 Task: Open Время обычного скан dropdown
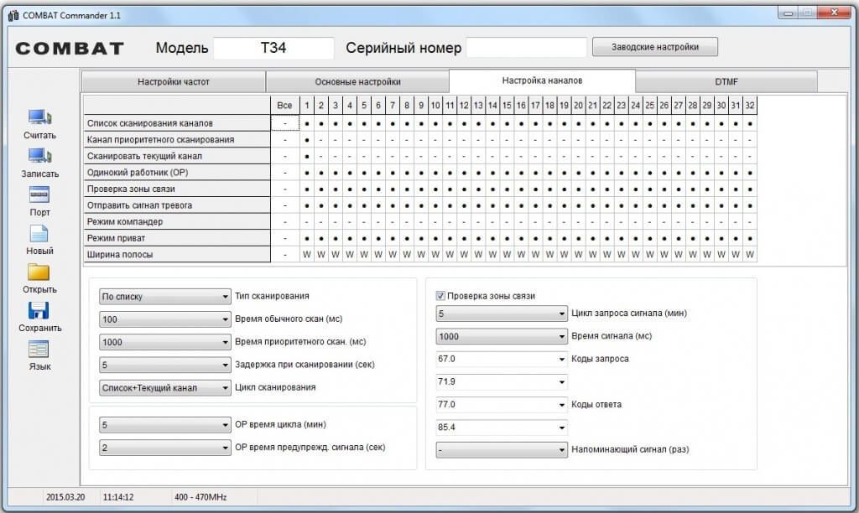[165, 319]
